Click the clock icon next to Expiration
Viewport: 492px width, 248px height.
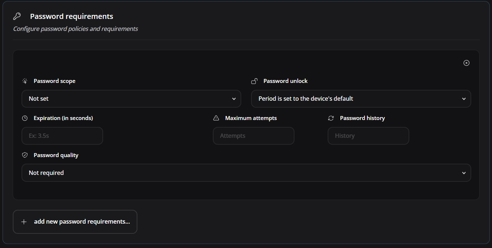(25, 118)
